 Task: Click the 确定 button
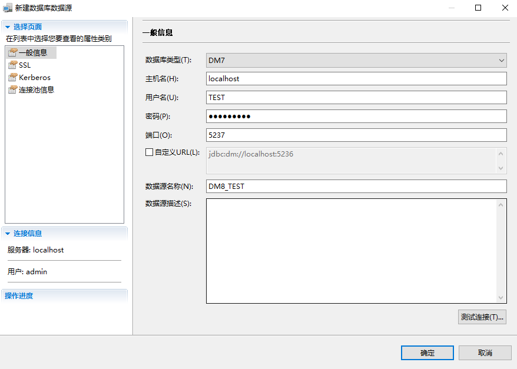click(427, 353)
